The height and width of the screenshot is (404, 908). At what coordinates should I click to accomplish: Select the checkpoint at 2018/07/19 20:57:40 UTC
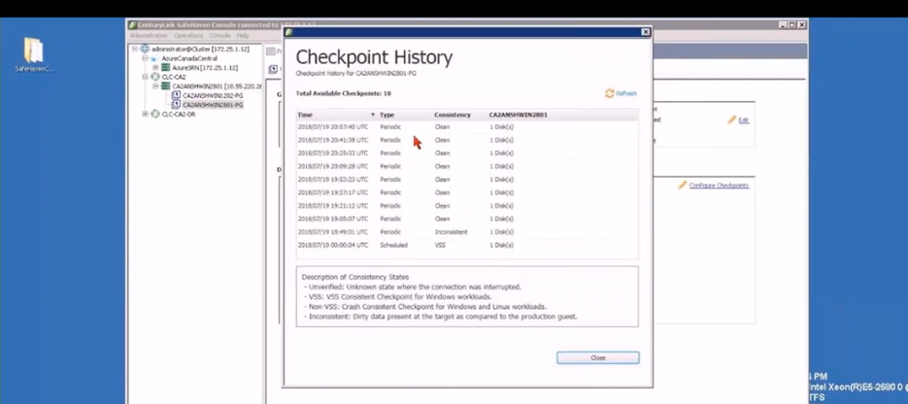pos(467,127)
